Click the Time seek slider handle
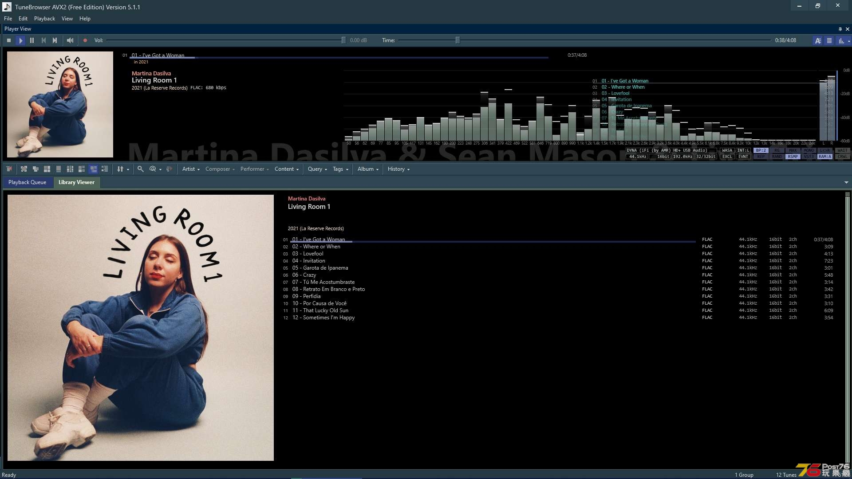 click(x=458, y=40)
